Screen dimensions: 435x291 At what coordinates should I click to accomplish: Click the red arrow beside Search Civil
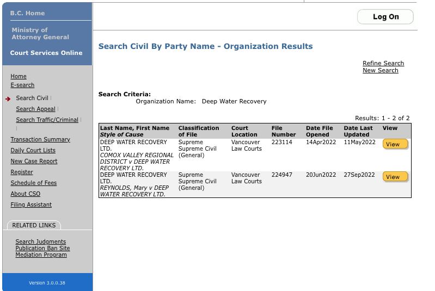click(8, 98)
